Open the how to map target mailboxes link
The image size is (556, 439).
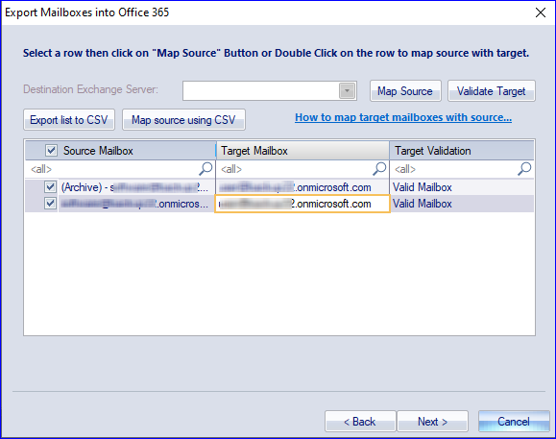[x=403, y=117]
